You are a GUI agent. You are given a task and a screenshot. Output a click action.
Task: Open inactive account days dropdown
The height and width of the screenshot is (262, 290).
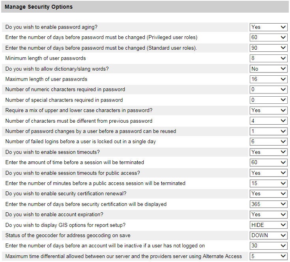tap(269, 245)
